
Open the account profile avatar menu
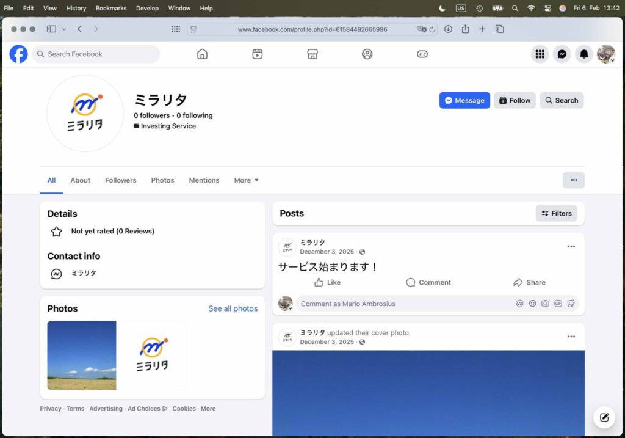click(606, 54)
